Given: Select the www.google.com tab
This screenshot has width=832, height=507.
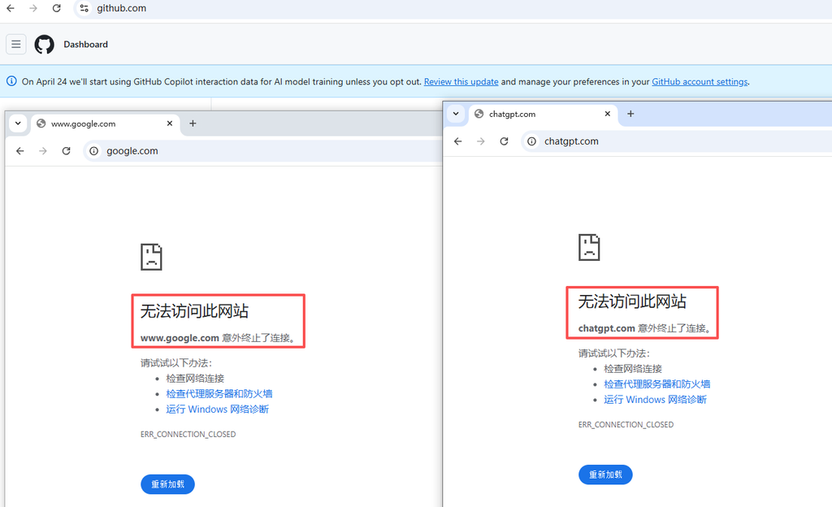Looking at the screenshot, I should pos(105,123).
